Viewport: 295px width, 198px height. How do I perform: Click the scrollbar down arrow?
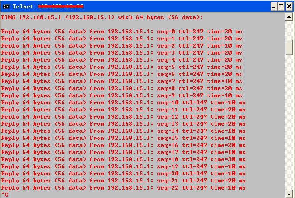point(289,194)
